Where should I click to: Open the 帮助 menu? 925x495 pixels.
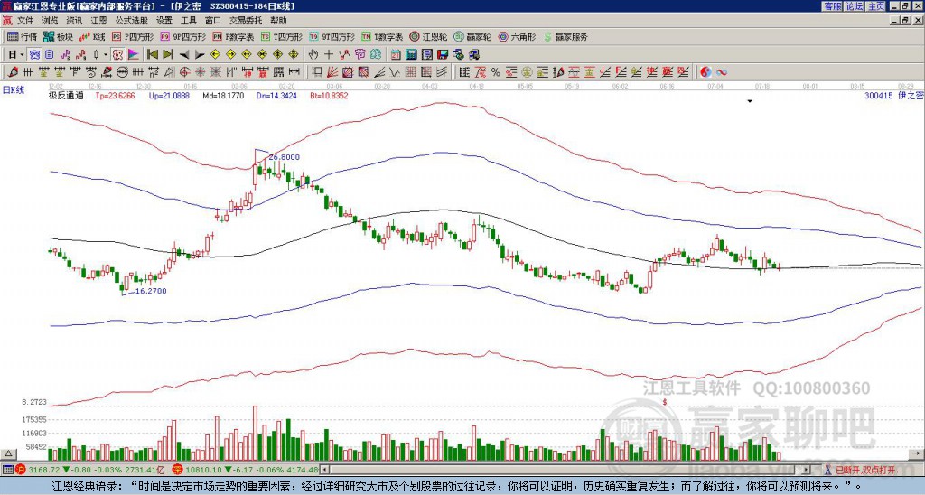click(x=278, y=21)
